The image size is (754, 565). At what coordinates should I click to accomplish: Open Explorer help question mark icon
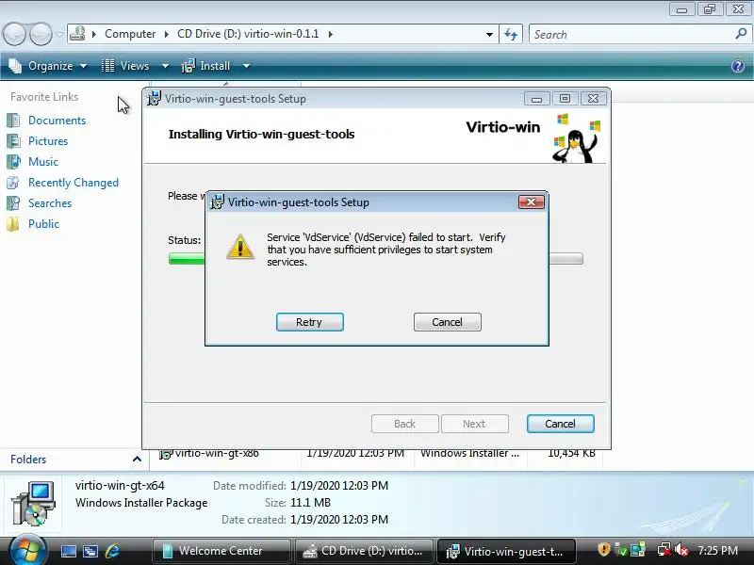click(738, 66)
